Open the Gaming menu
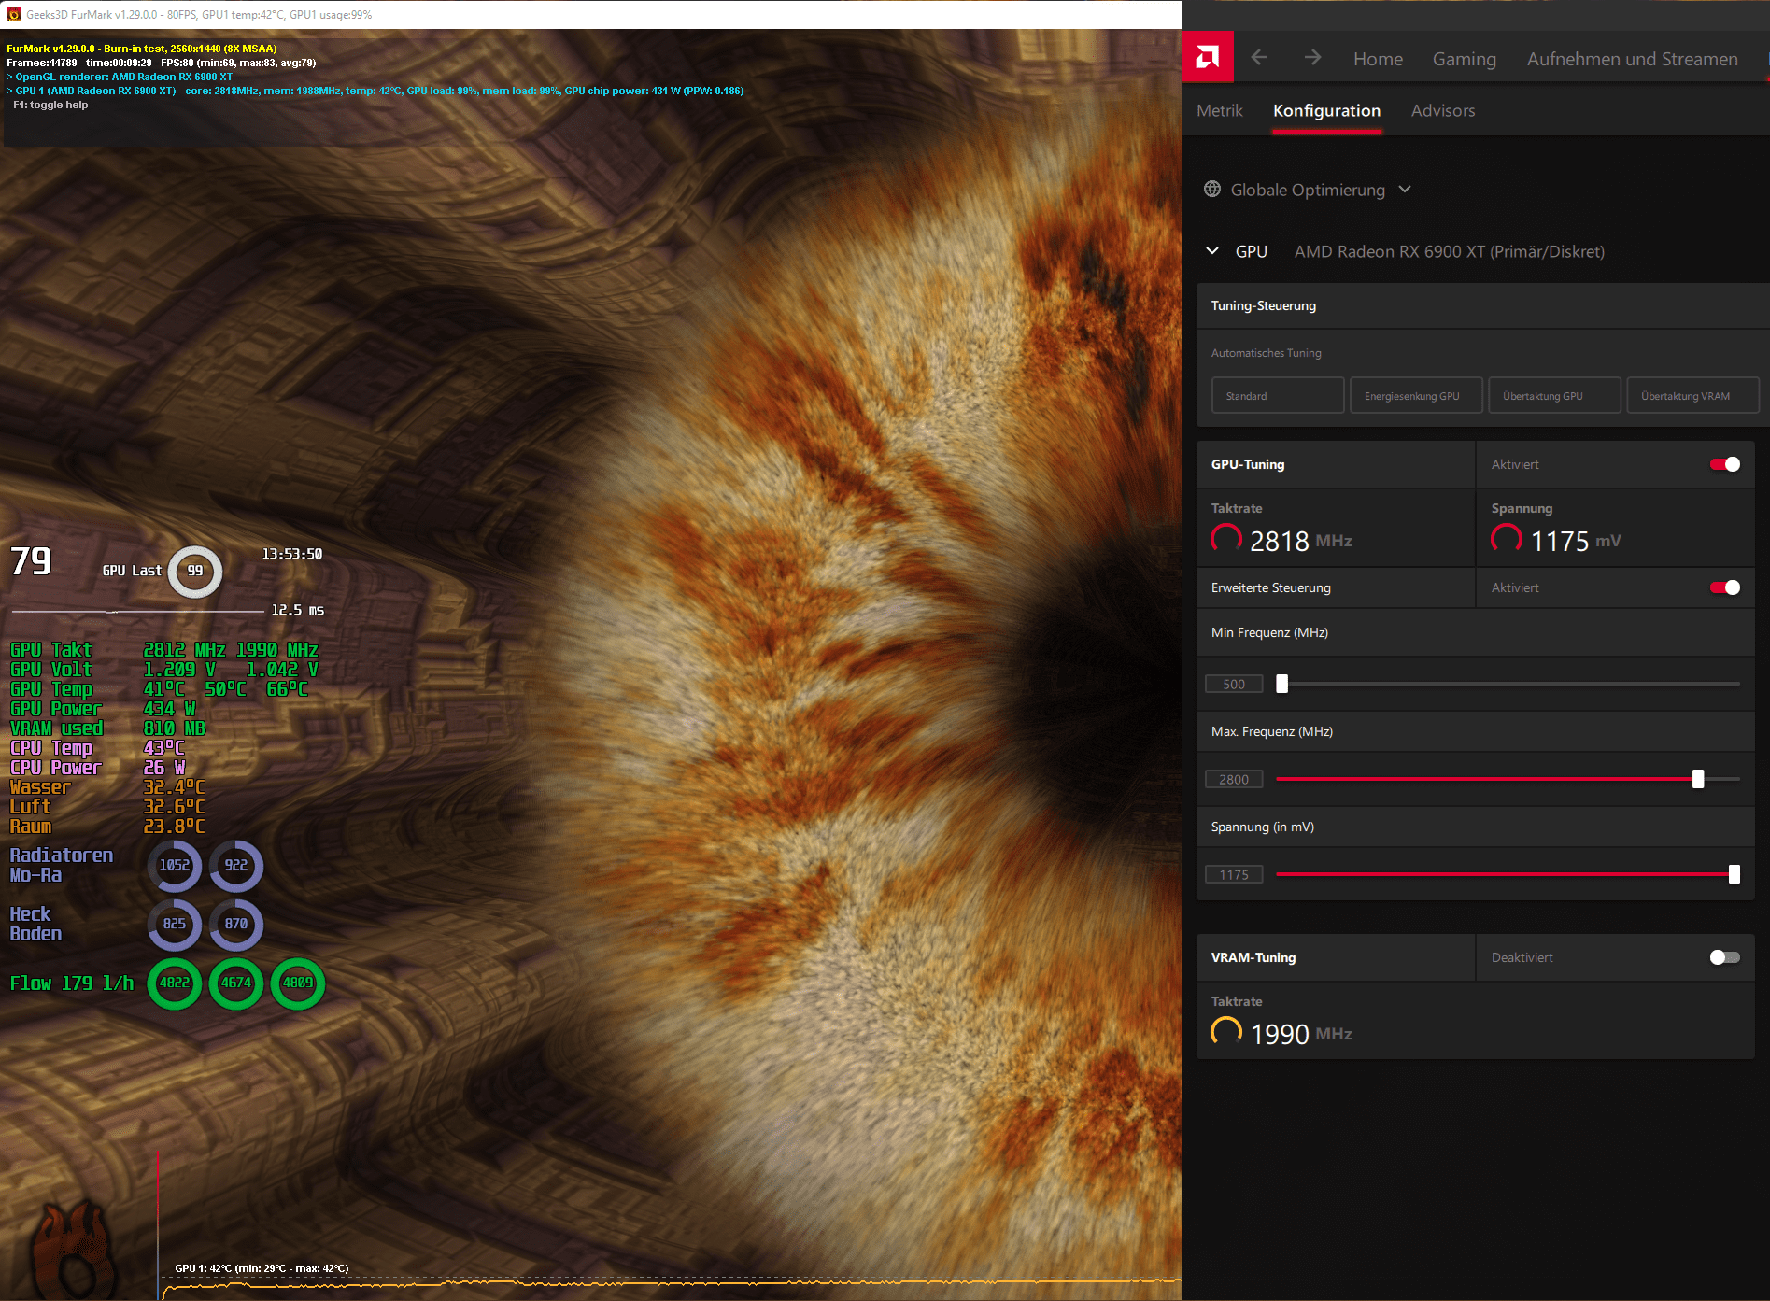Image resolution: width=1770 pixels, height=1301 pixels. (x=1464, y=59)
